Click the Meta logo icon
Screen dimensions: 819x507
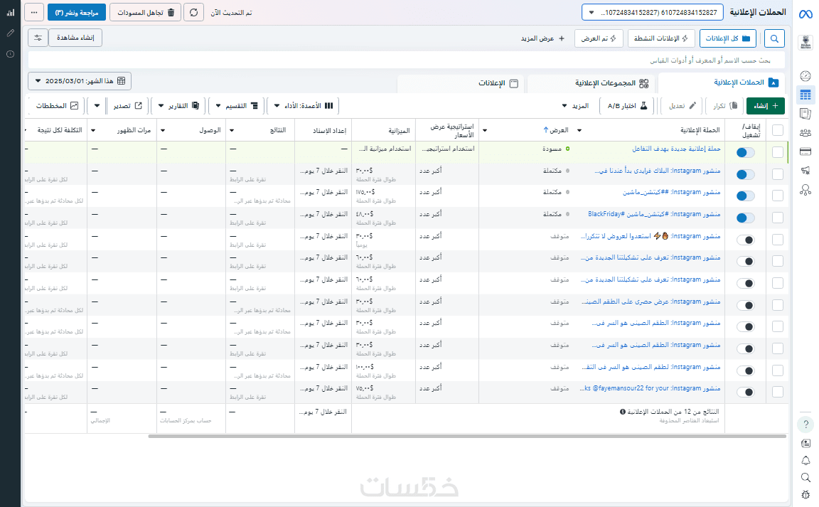pos(805,14)
